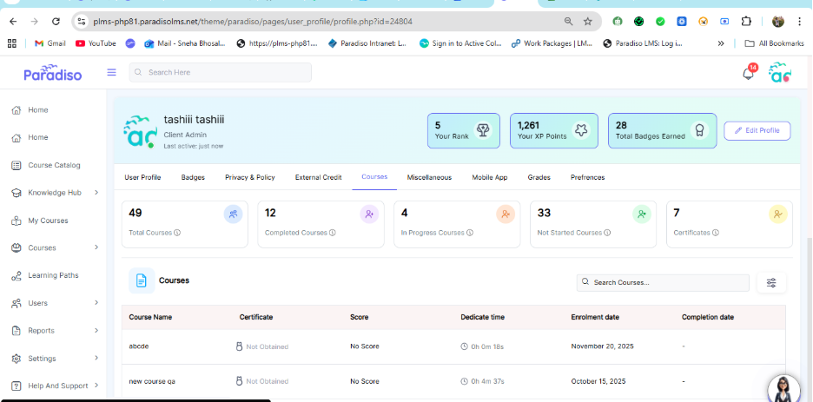The width and height of the screenshot is (813, 402).
Task: Open My Courses from the sidebar
Action: click(x=48, y=221)
